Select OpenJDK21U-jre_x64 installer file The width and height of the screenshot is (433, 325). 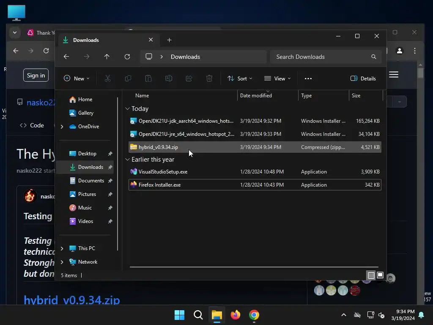[x=255, y=134]
